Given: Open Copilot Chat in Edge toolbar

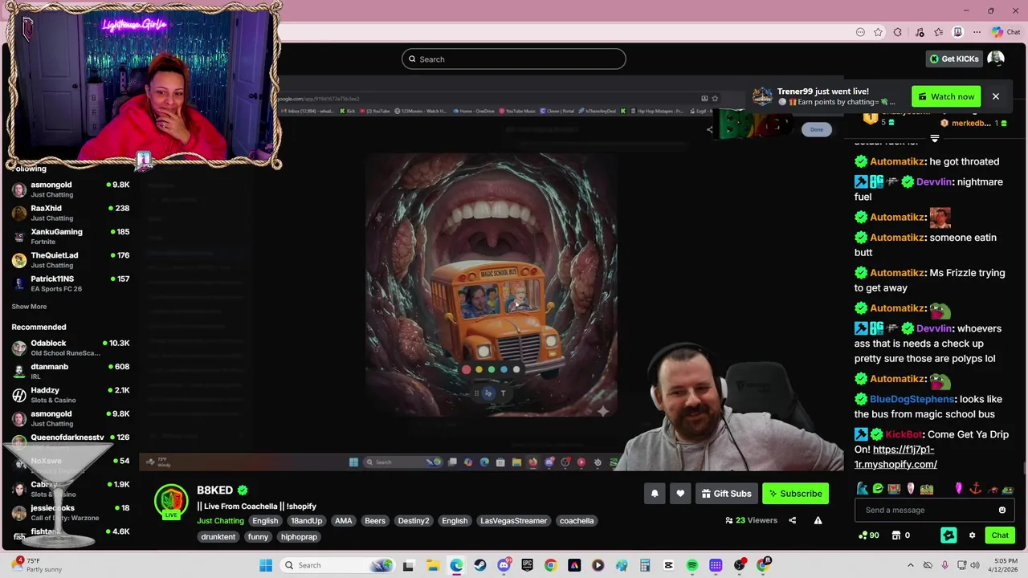Looking at the screenshot, I should (1006, 32).
